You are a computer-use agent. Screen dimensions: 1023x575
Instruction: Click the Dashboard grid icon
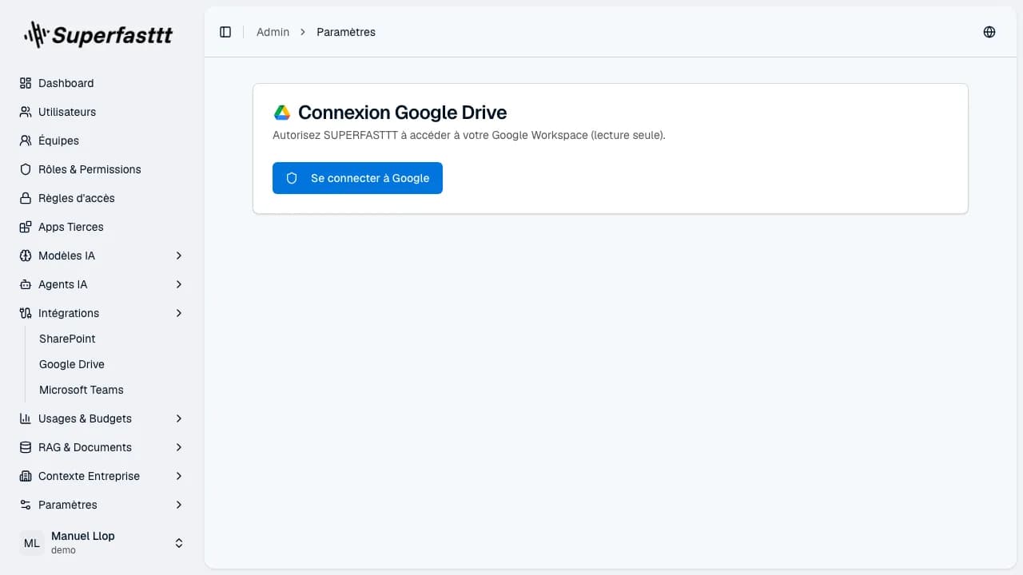26,83
